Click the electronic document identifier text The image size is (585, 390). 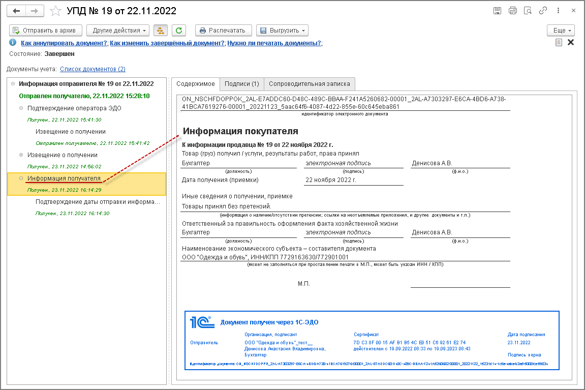pos(344,103)
